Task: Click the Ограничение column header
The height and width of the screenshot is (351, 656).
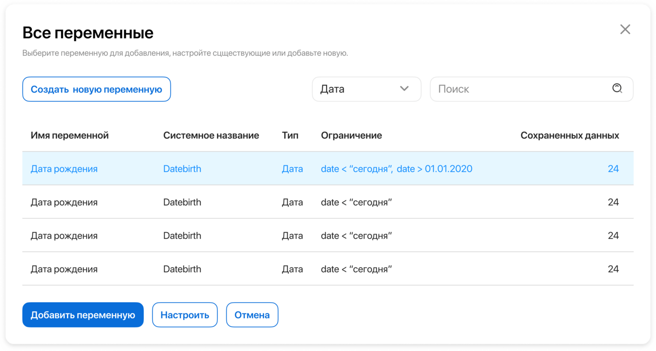Action: pyautogui.click(x=351, y=135)
